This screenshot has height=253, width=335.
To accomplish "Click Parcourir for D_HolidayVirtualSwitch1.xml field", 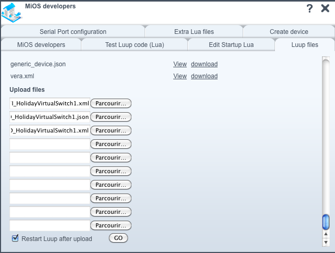I will click(111, 130).
